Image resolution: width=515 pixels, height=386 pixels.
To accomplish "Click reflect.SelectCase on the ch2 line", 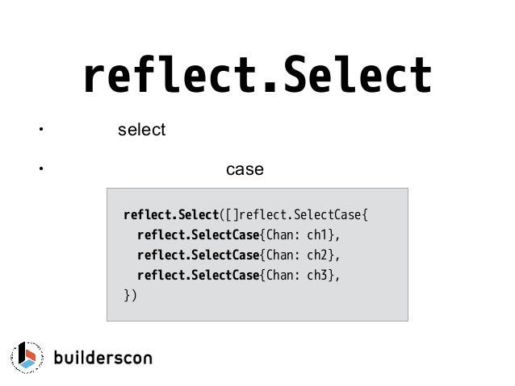I will coord(199,255).
